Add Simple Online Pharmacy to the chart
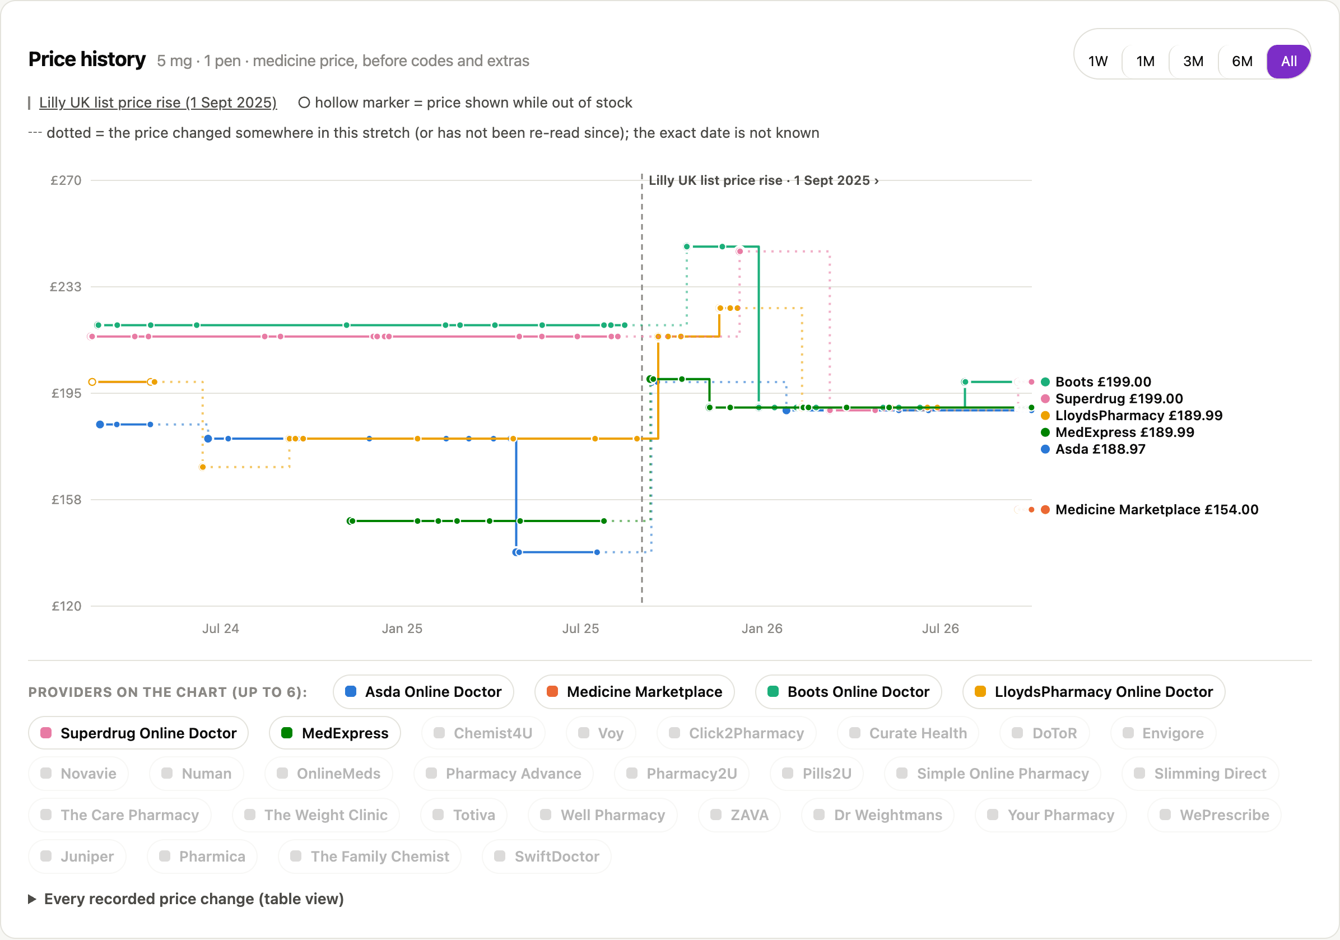1340x940 pixels. pos(993,774)
